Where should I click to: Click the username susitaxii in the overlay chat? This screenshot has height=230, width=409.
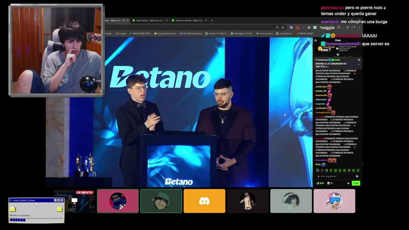[330, 22]
